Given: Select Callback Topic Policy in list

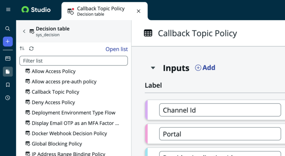Looking at the screenshot, I should pyautogui.click(x=52, y=92).
